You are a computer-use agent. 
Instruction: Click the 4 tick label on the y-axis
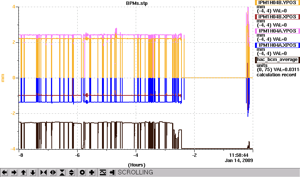pyautogui.click(x=13, y=7)
